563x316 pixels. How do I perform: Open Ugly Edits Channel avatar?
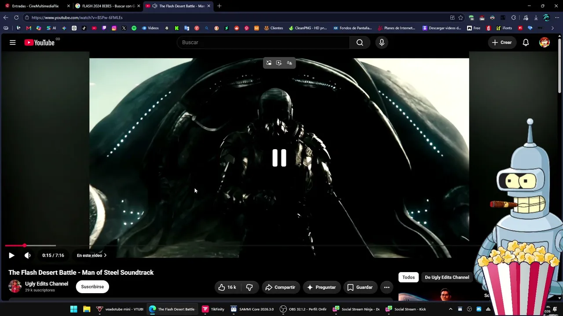[x=15, y=287]
